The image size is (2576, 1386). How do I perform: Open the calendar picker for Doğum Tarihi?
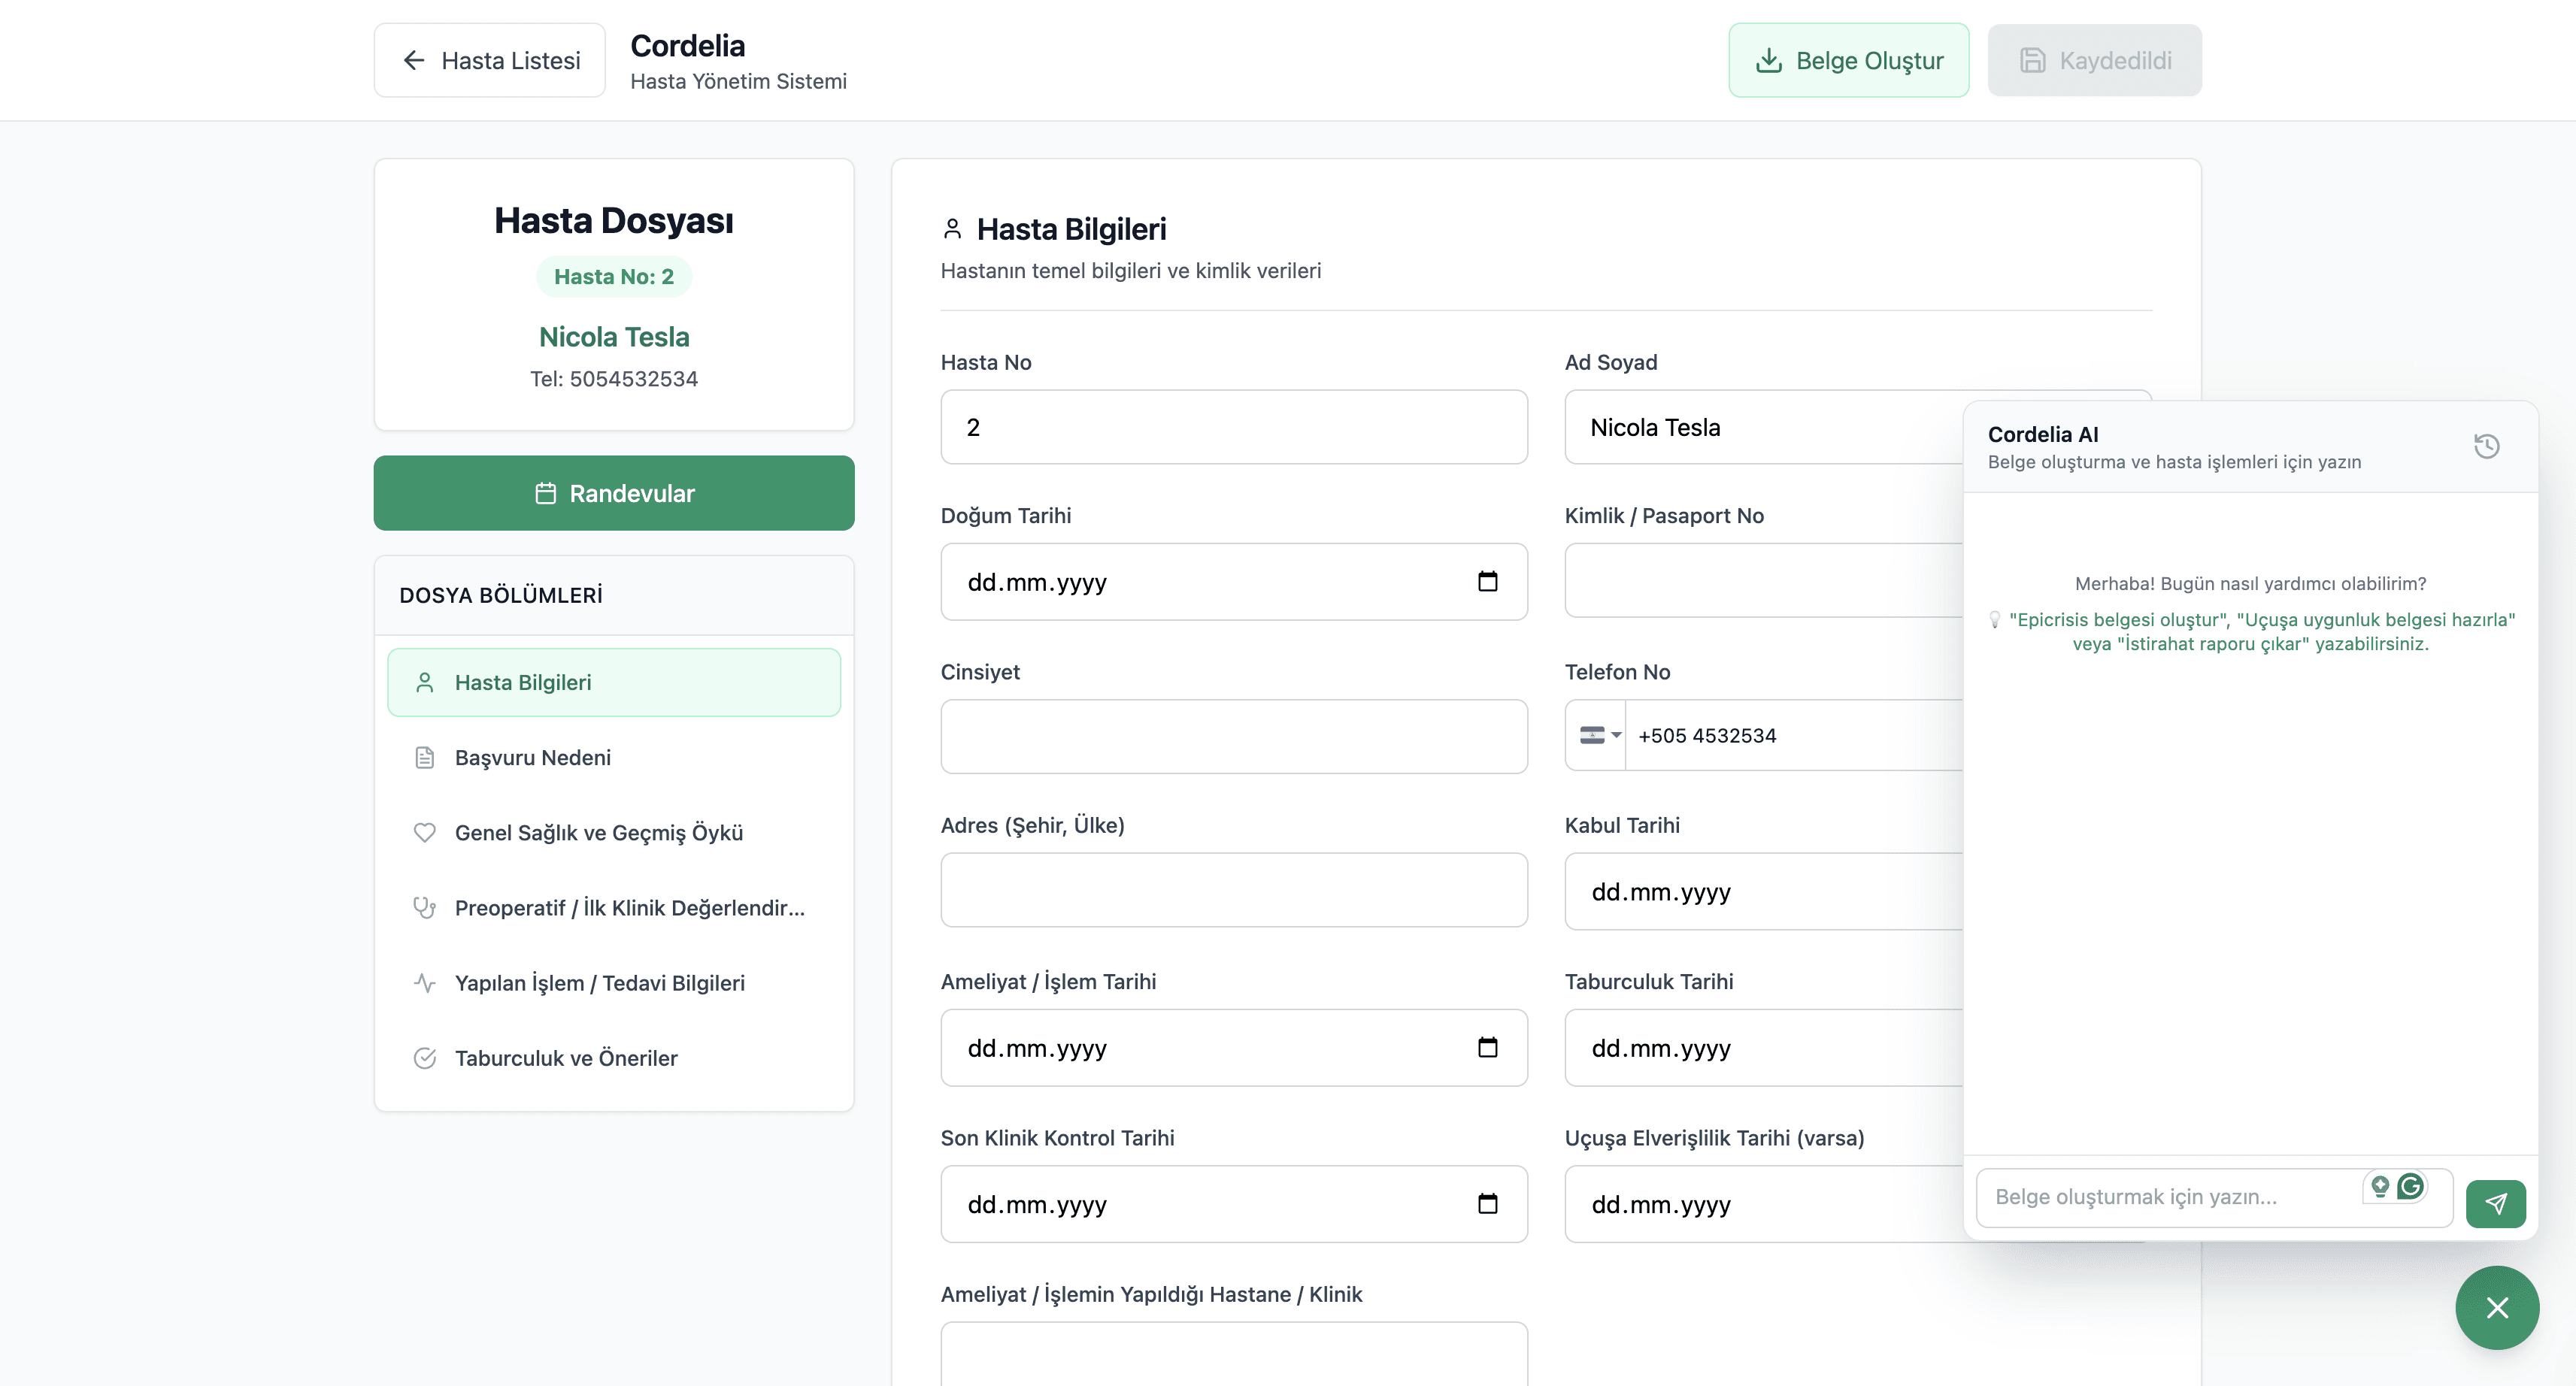click(x=1487, y=581)
